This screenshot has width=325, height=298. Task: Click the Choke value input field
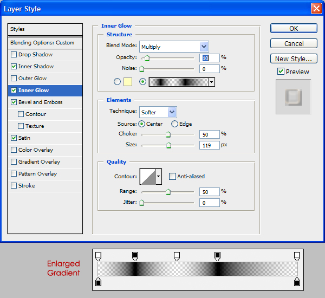(x=209, y=134)
